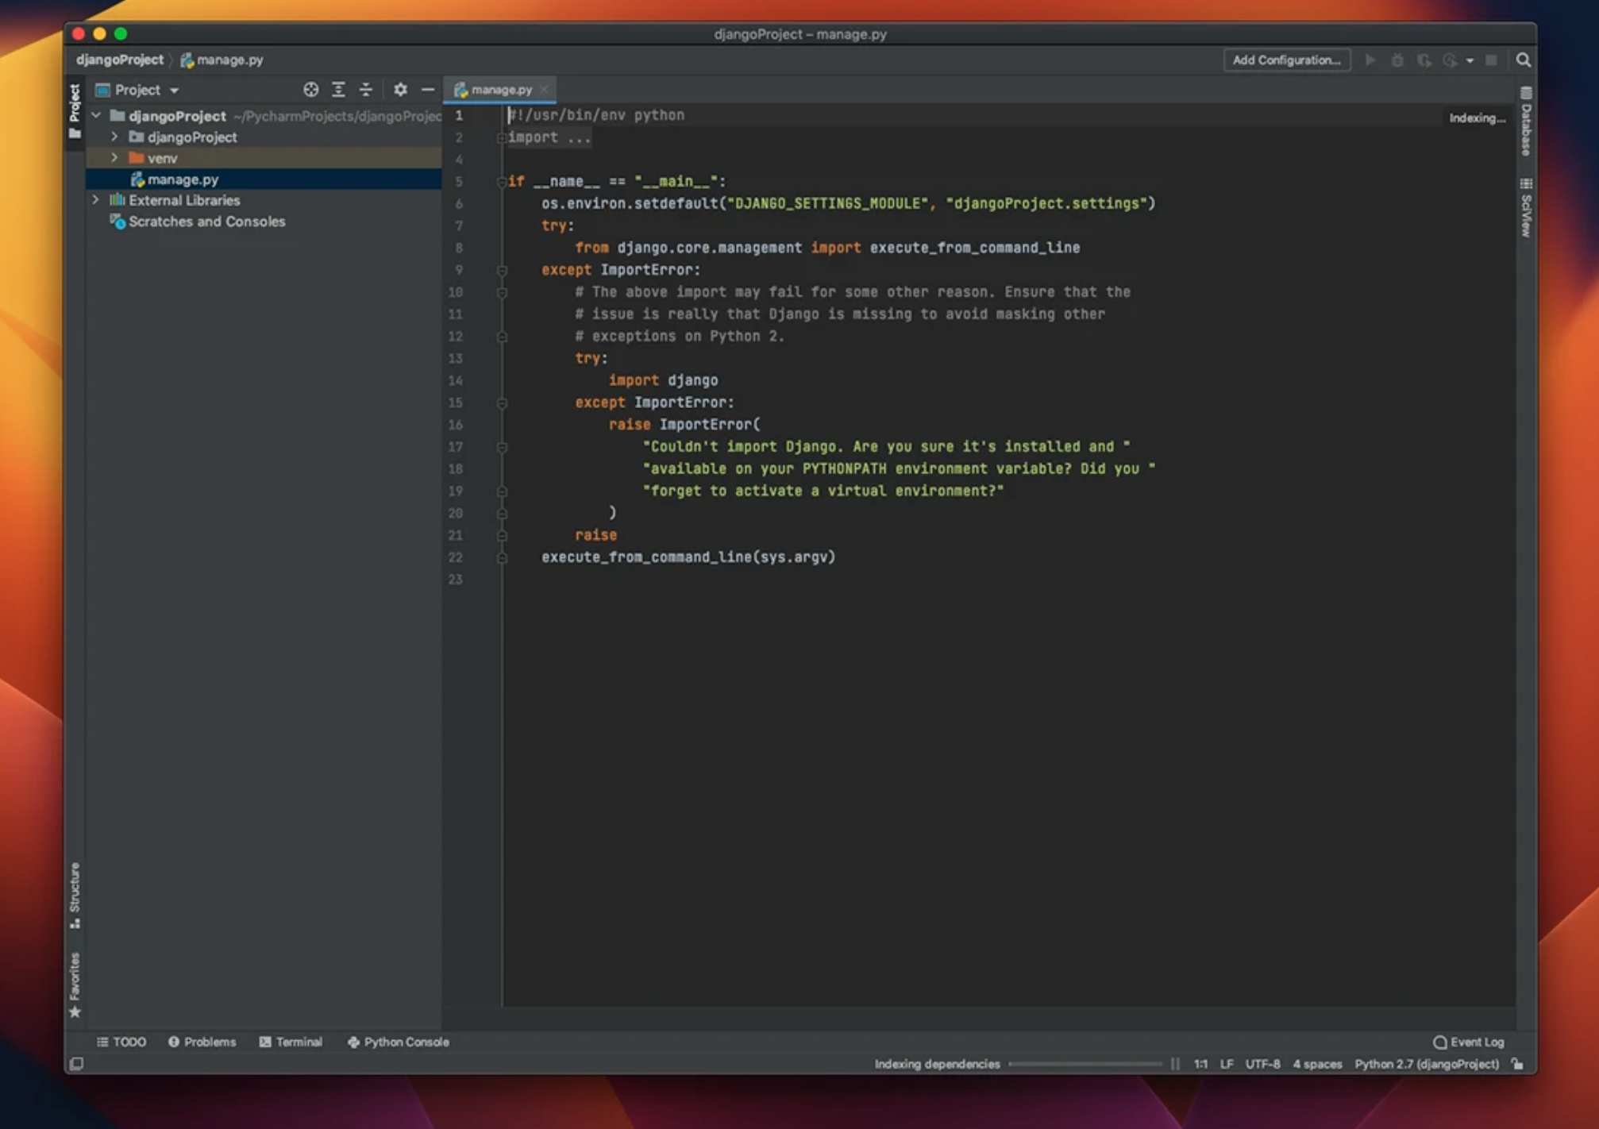The width and height of the screenshot is (1599, 1129).
Task: Click Collapse All in Project toolbar
Action: (365, 89)
